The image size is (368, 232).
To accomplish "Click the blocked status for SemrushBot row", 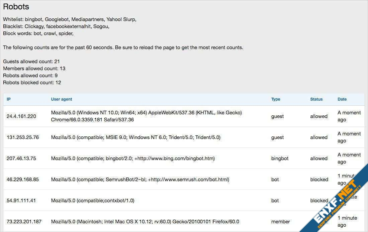I will (319, 180).
